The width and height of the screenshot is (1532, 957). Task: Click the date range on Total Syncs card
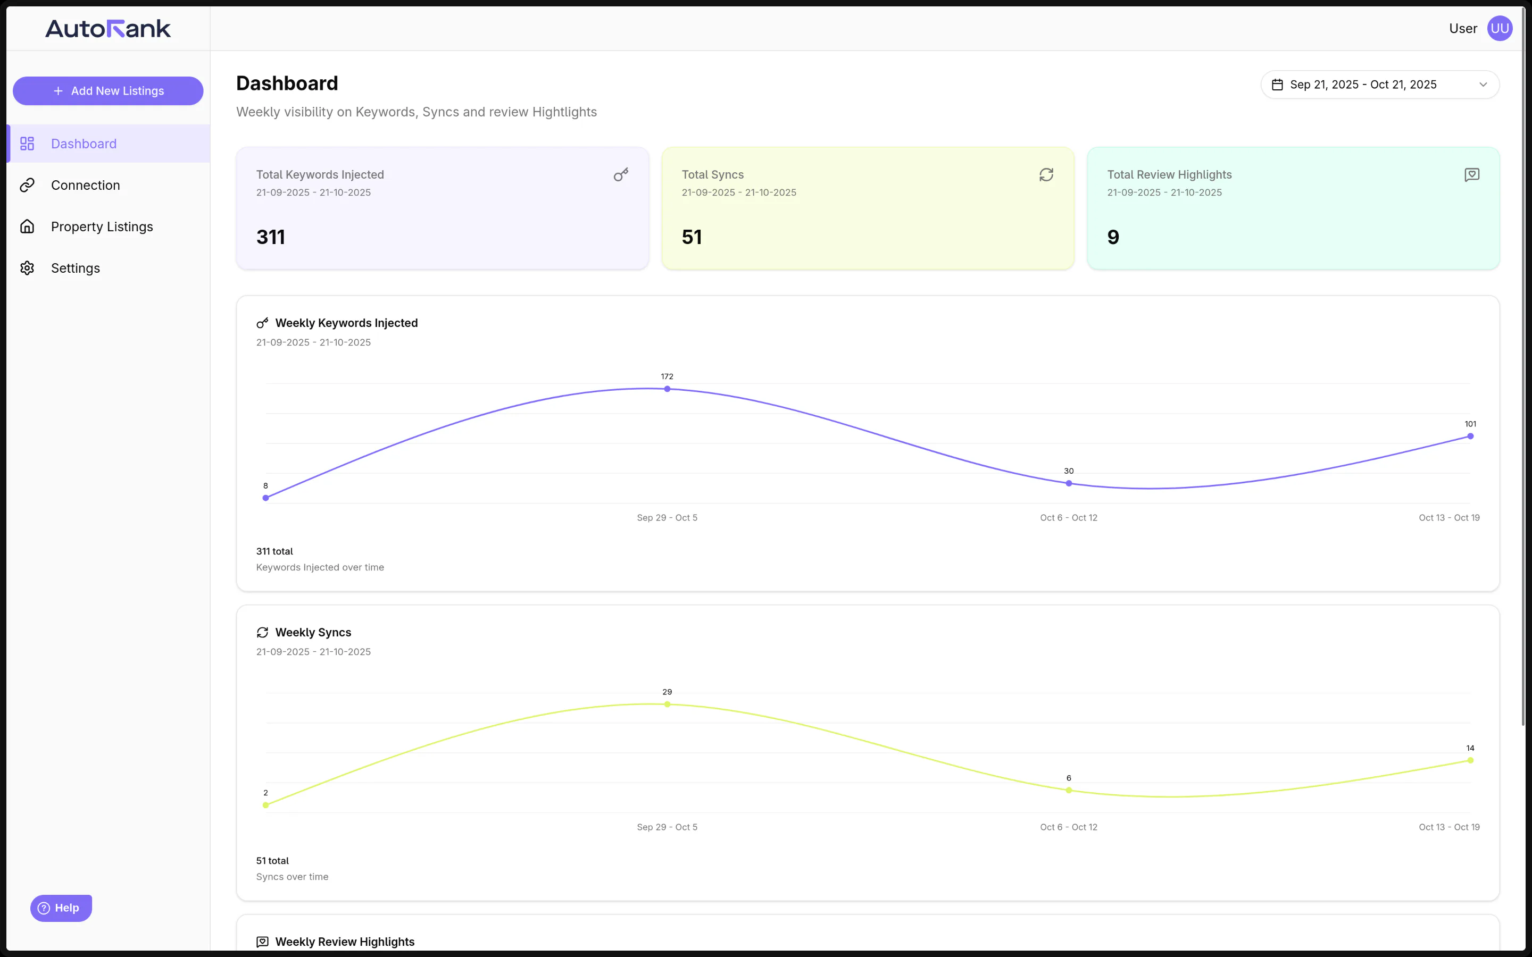[739, 192]
